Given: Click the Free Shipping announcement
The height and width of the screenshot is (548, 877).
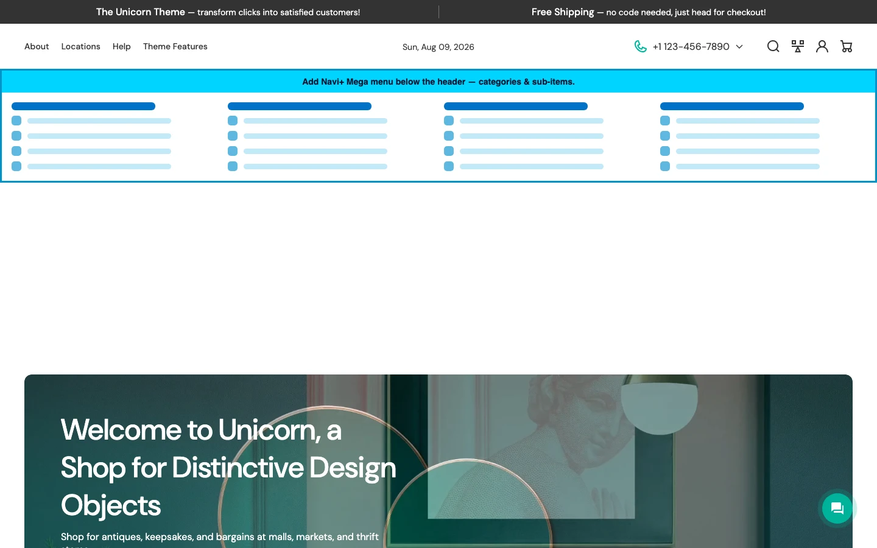Looking at the screenshot, I should tap(649, 12).
